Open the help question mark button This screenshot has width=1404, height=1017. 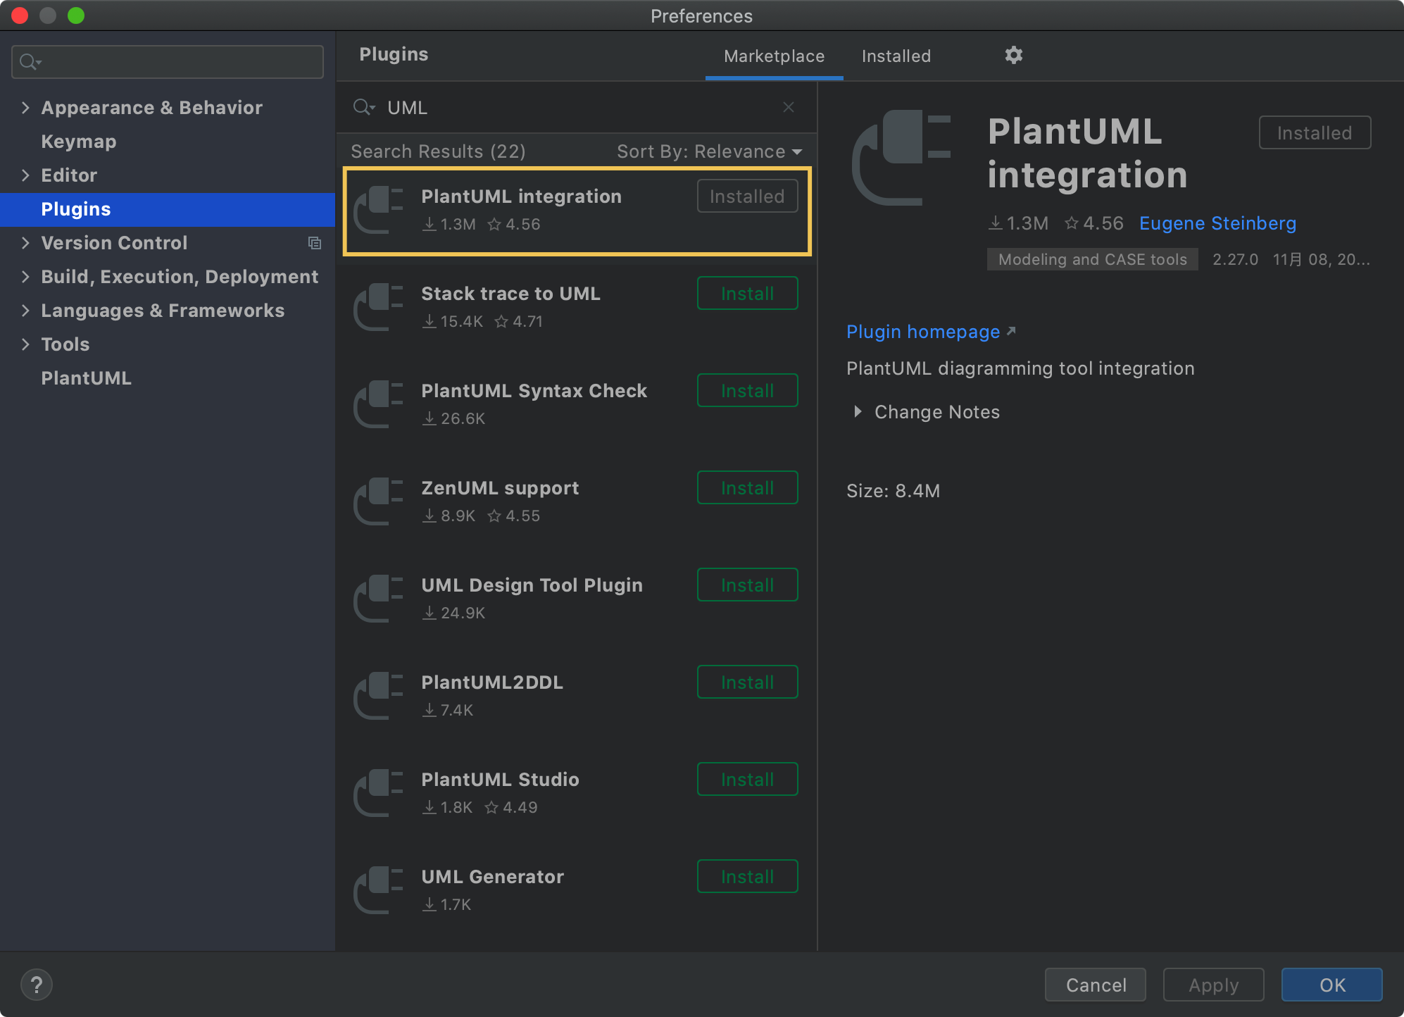click(x=37, y=985)
